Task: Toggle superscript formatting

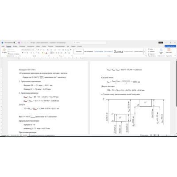Action: pyautogui.click(x=36, y=53)
